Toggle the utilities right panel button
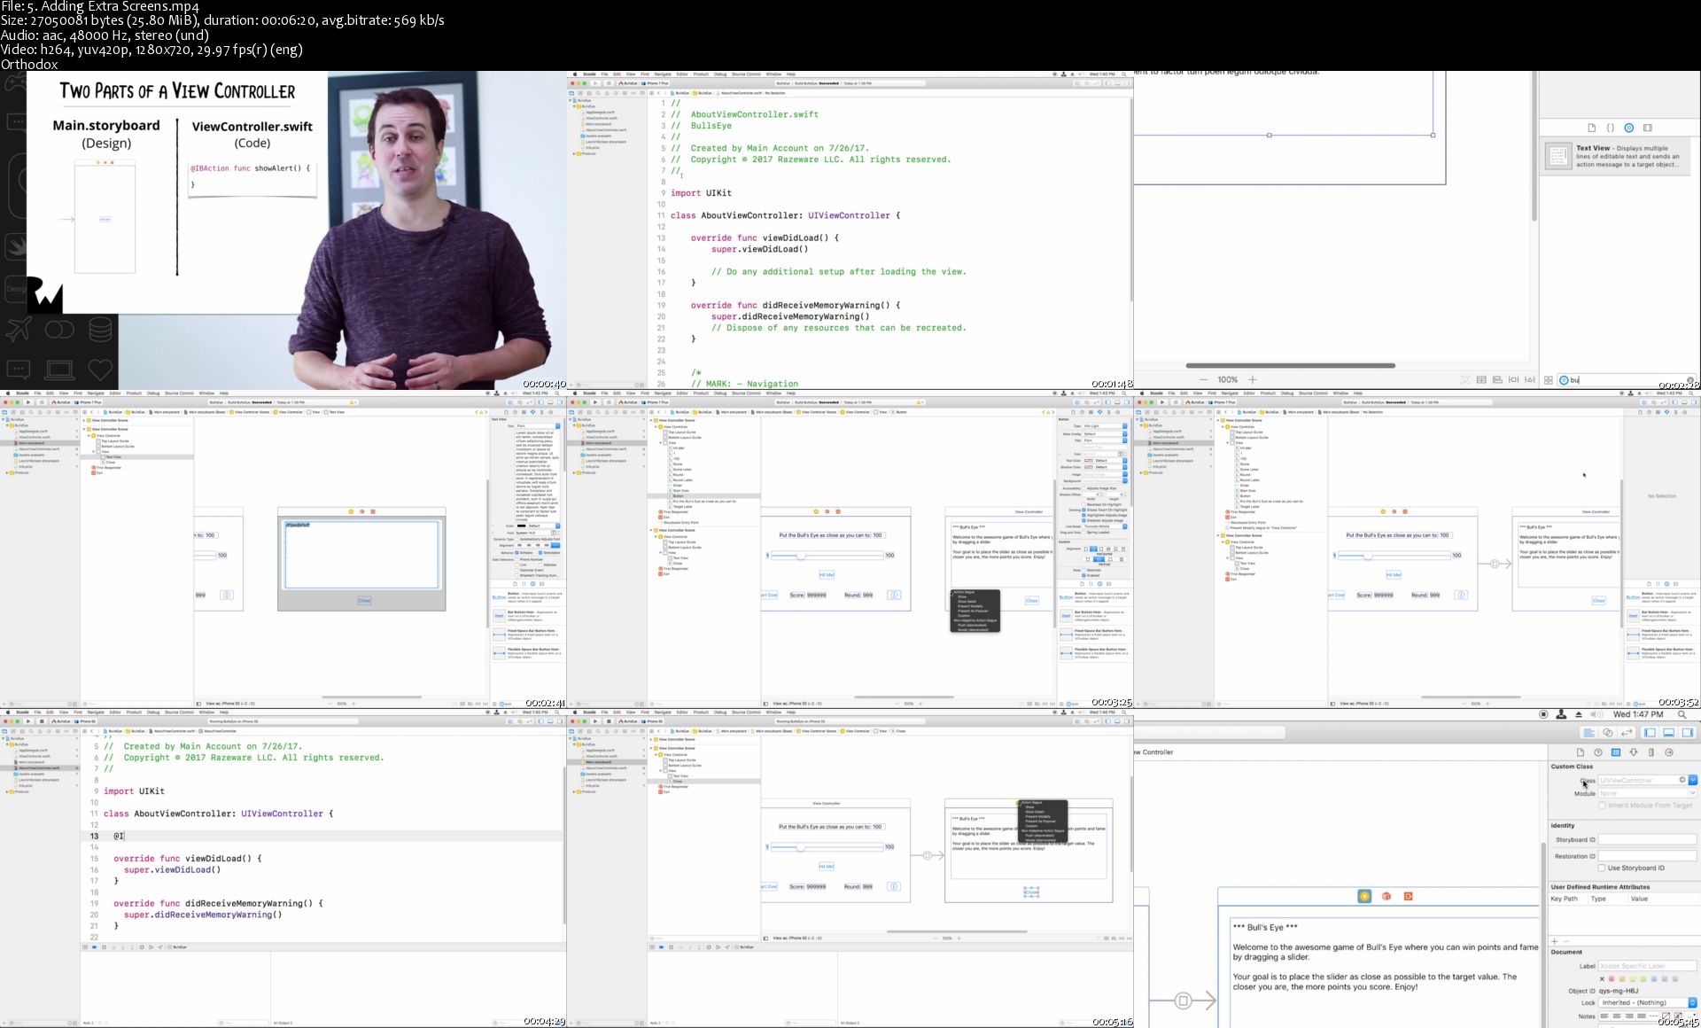 1688,733
